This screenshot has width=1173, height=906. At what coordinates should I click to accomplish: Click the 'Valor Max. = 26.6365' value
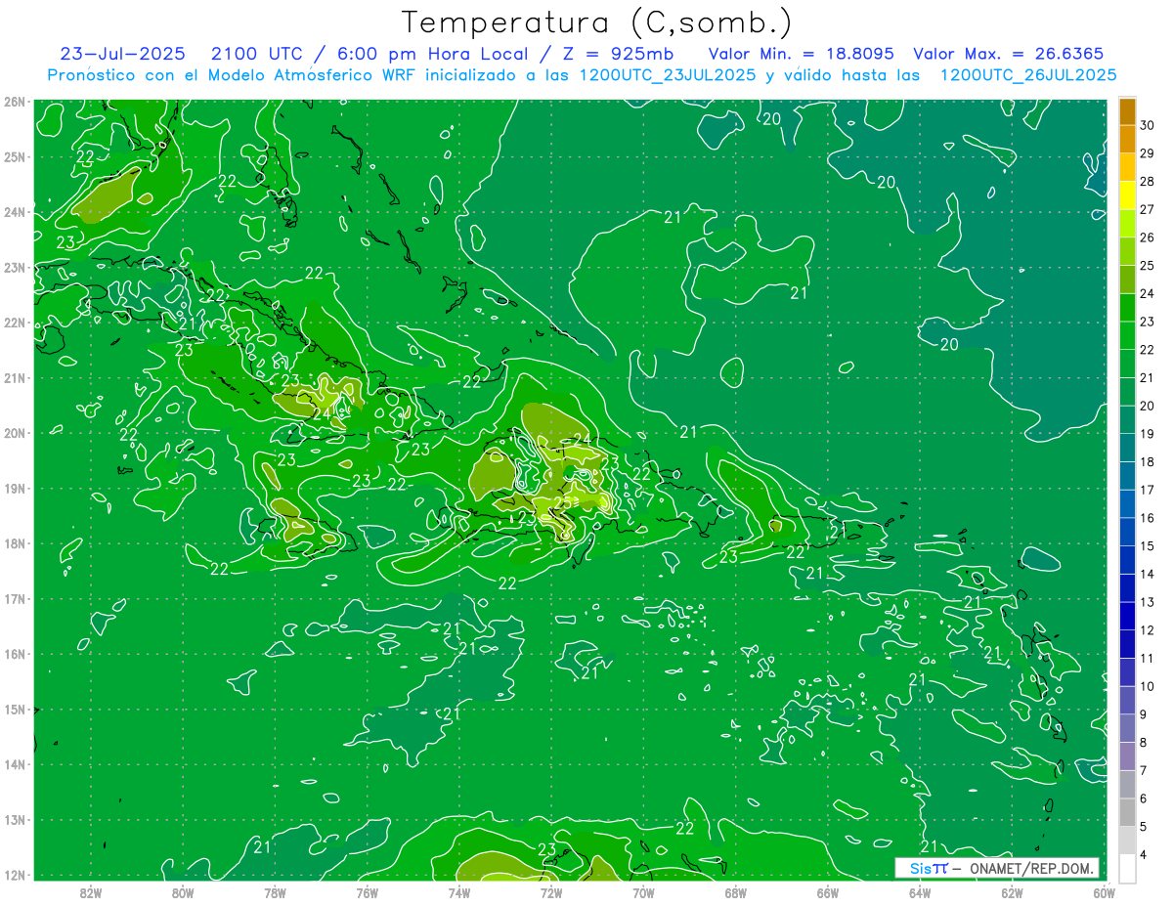point(1009,53)
